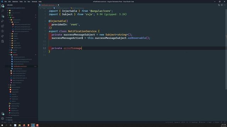Open the Run and Debug view
This screenshot has width=227, height=127.
tap(2, 21)
